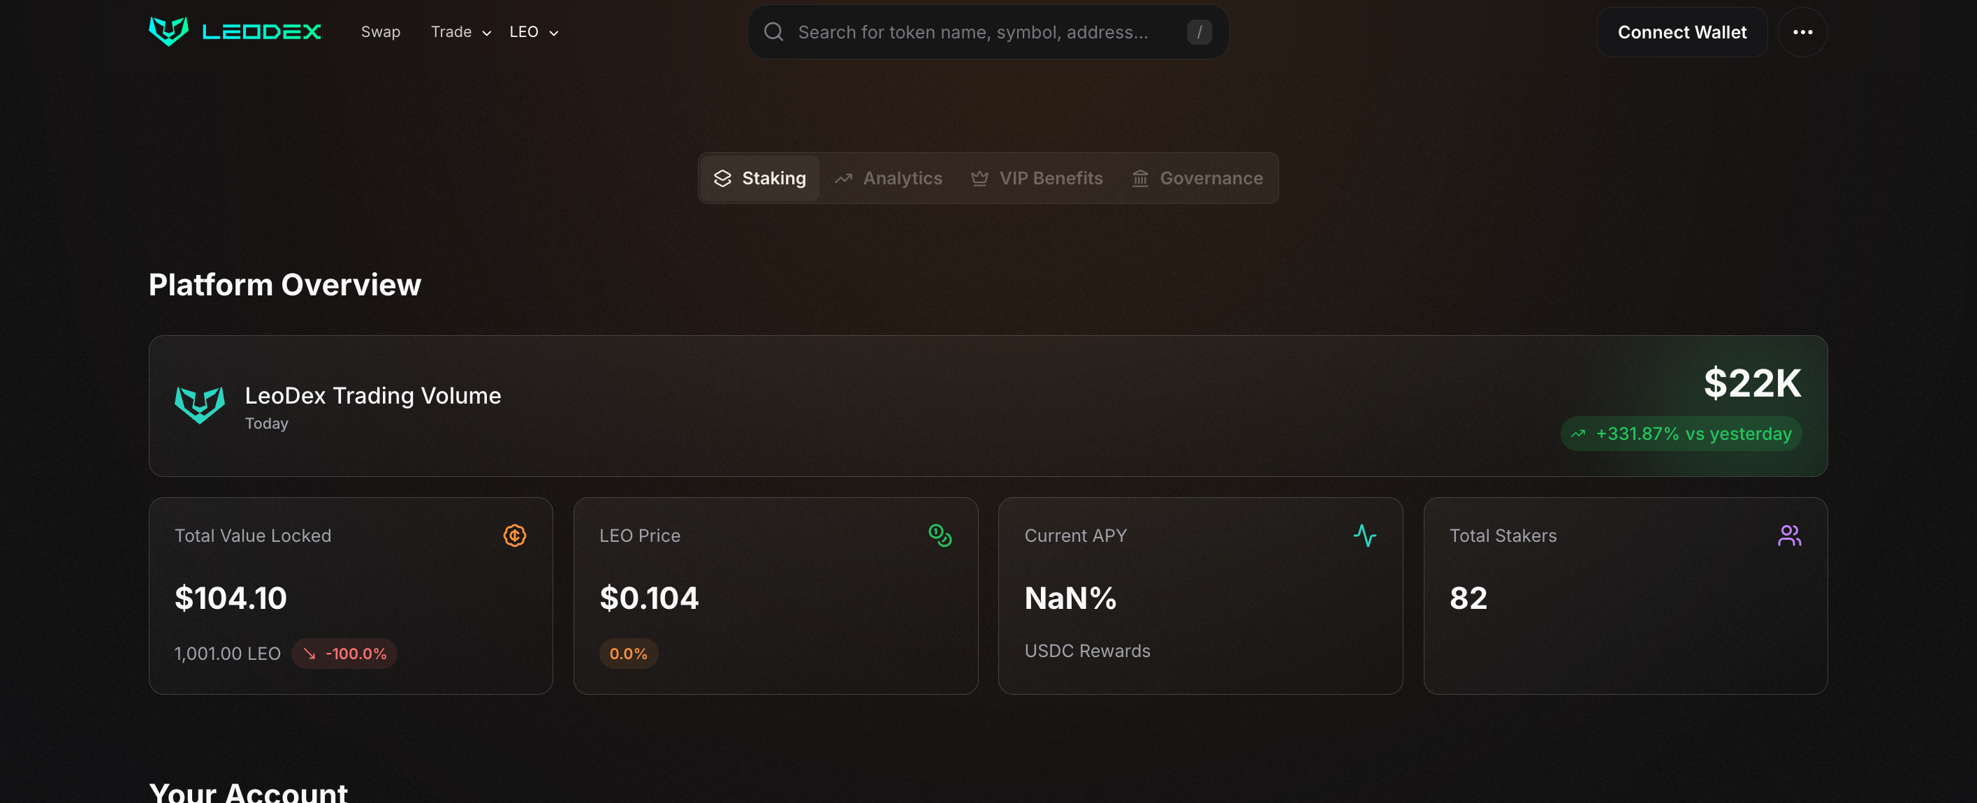Select the Governance tab
Viewport: 1977px width, 803px height.
[1197, 179]
